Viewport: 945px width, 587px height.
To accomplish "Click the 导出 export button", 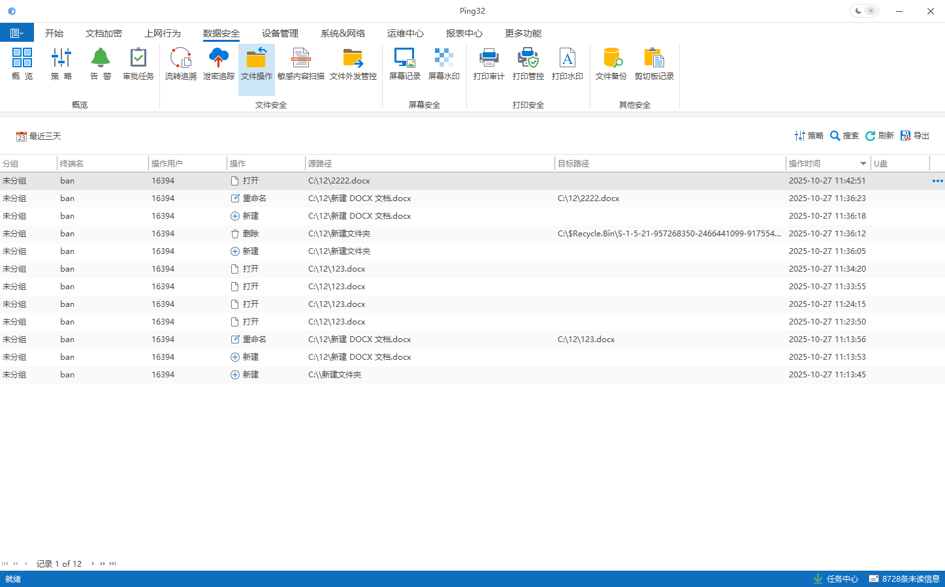I will (x=915, y=136).
